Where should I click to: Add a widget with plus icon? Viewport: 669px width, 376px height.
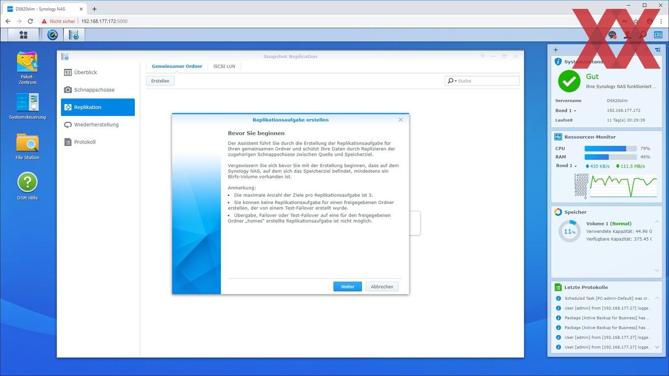coord(556,50)
